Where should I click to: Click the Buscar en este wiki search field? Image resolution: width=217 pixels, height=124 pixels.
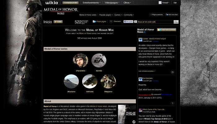pos(155,22)
